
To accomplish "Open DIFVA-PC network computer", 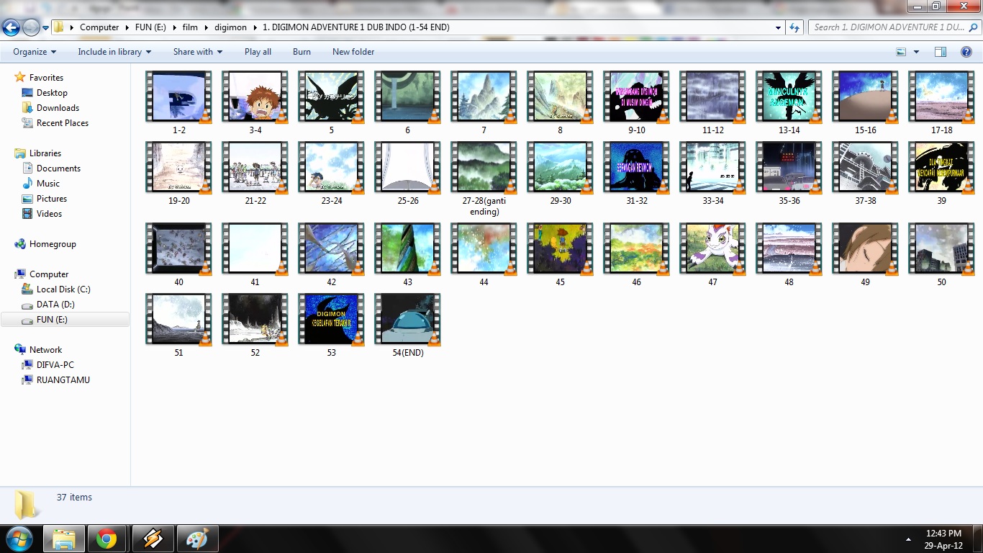I will 55,365.
